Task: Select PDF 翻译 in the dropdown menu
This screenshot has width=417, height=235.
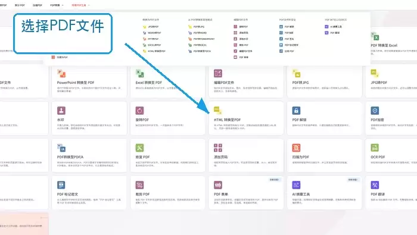Action: click(x=332, y=33)
